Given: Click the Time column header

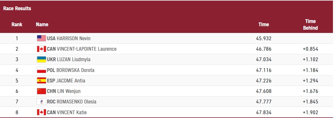Looking at the screenshot, I should (264, 24).
